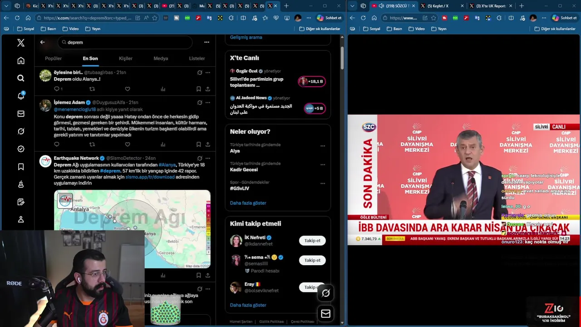The width and height of the screenshot is (581, 327).
Task: Ask Grok about Earthquake Network tweet
Action: (x=200, y=158)
